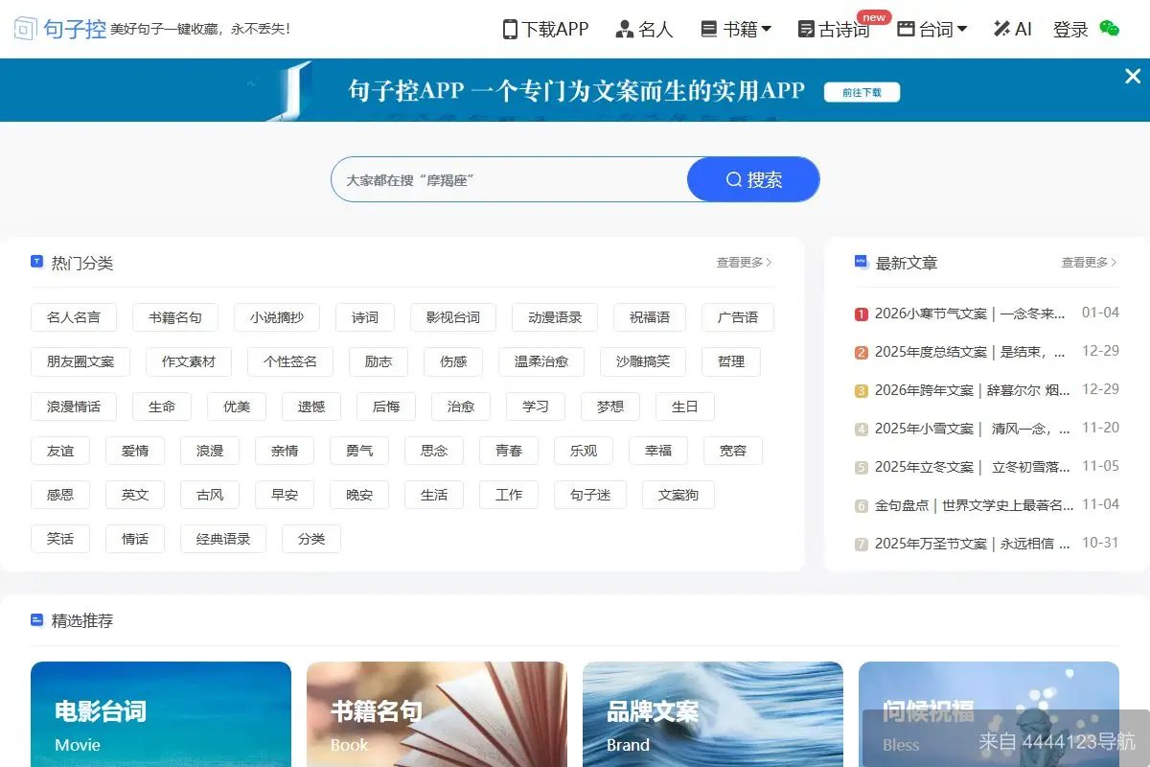This screenshot has width=1150, height=767.
Task: Click the green WeChat icon in top bar
Action: pos(1109,31)
